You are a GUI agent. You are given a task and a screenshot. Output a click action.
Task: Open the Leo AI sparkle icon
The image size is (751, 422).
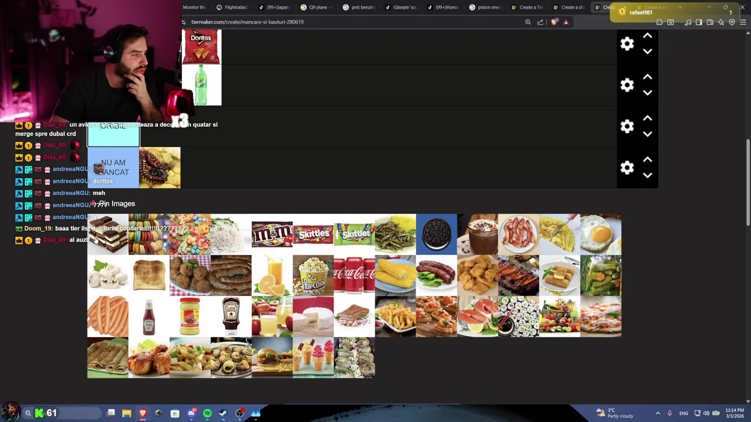click(x=720, y=22)
